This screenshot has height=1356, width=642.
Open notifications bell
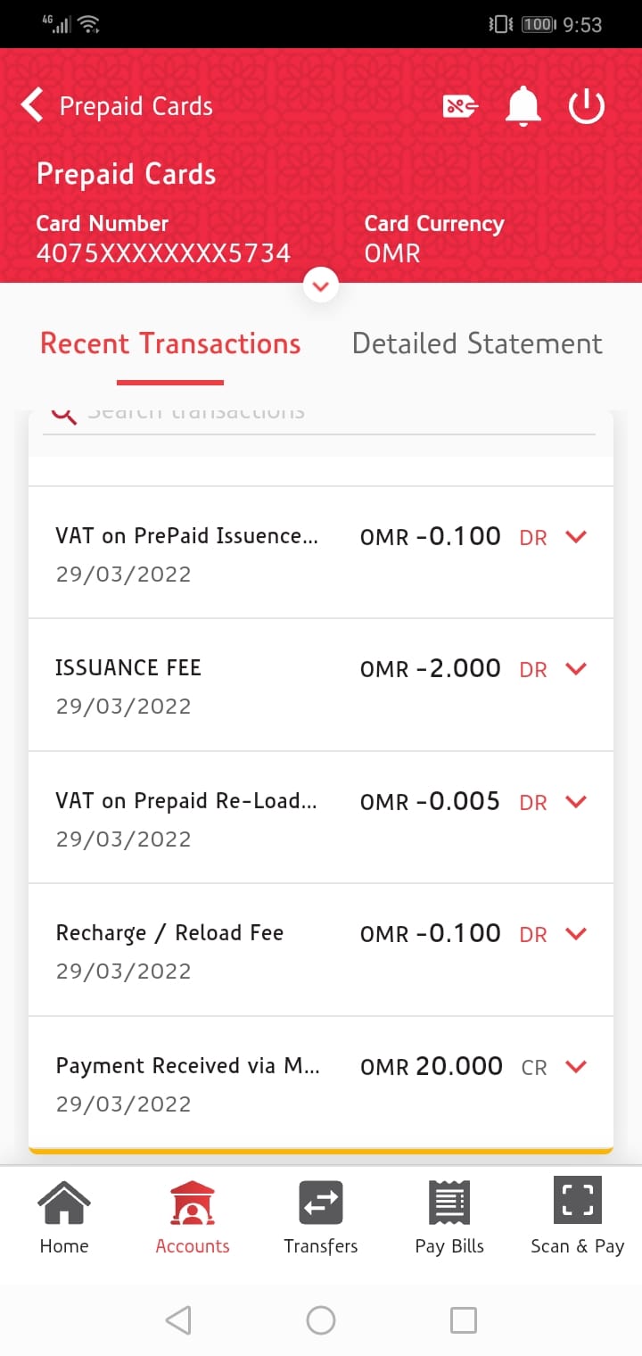pos(523,107)
